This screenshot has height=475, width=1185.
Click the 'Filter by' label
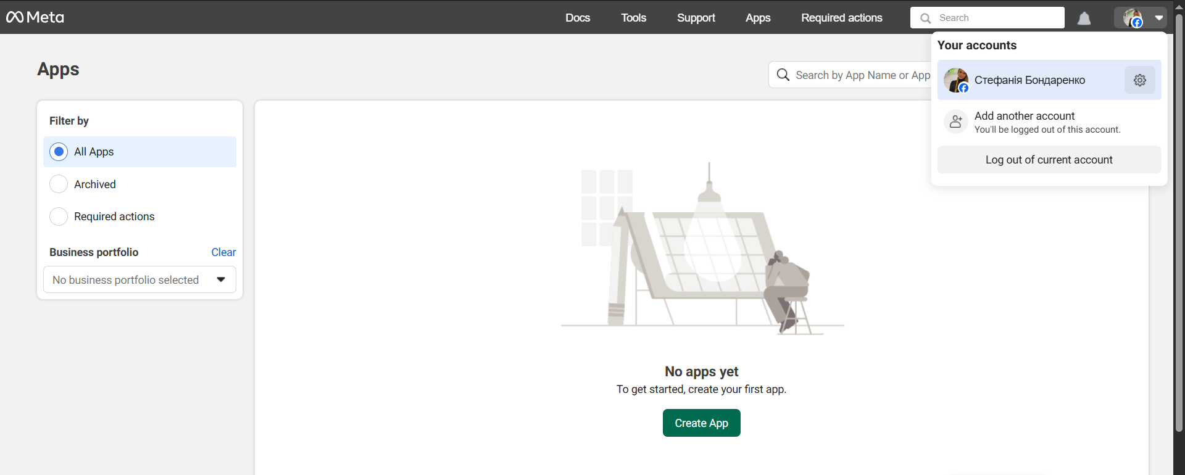click(69, 121)
